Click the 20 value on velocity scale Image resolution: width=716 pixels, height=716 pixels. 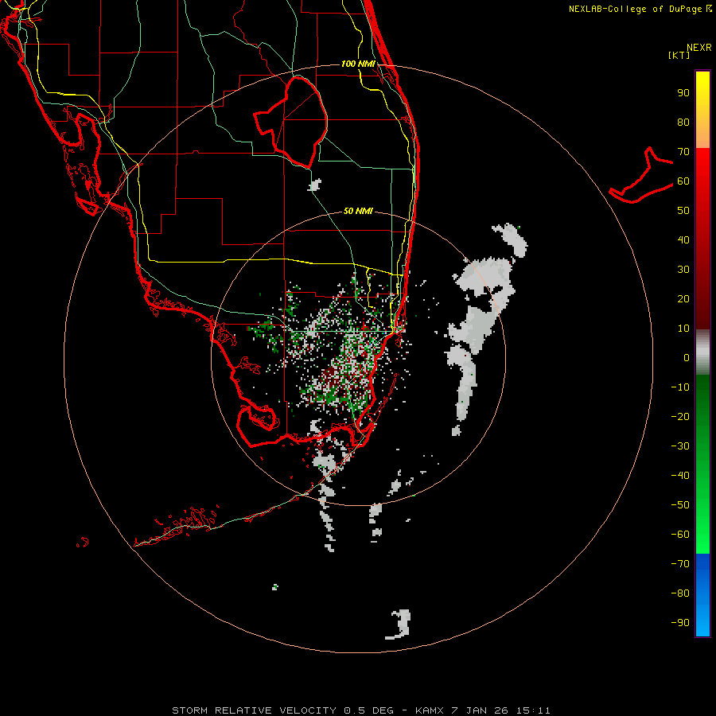click(x=683, y=299)
